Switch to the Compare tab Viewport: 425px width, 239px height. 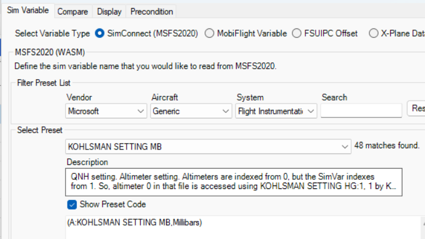(73, 12)
